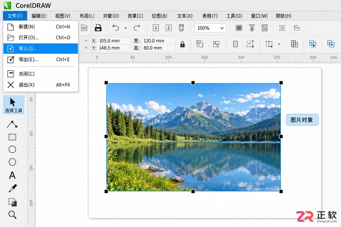The height and width of the screenshot is (227, 341).
Task: Click the height field 80.0 mm
Action: [x=158, y=48]
